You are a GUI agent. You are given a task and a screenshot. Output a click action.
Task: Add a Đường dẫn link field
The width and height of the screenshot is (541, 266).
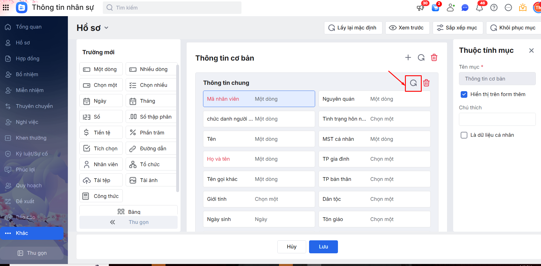coord(151,149)
